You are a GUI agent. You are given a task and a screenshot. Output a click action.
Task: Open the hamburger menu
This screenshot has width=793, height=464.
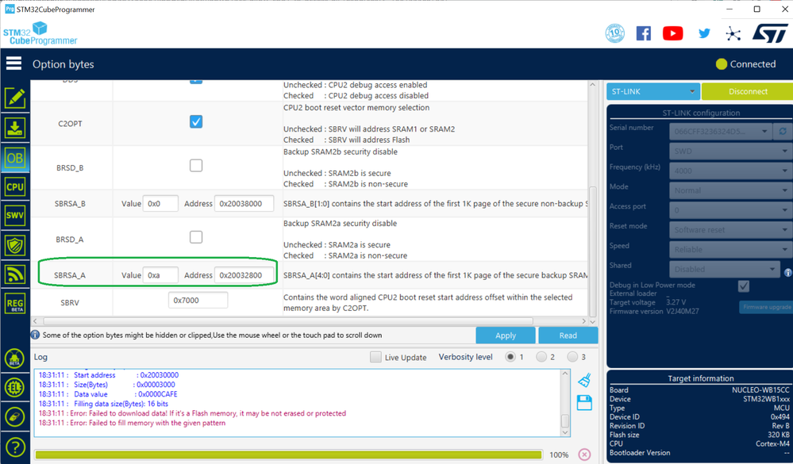point(13,63)
